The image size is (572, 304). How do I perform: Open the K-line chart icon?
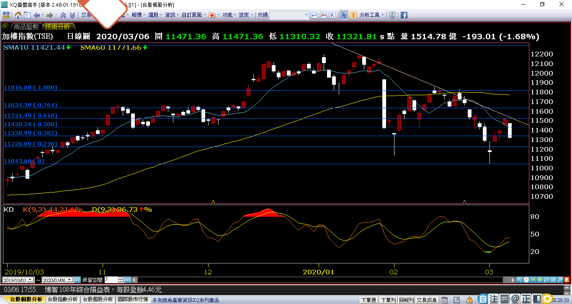(x=332, y=15)
